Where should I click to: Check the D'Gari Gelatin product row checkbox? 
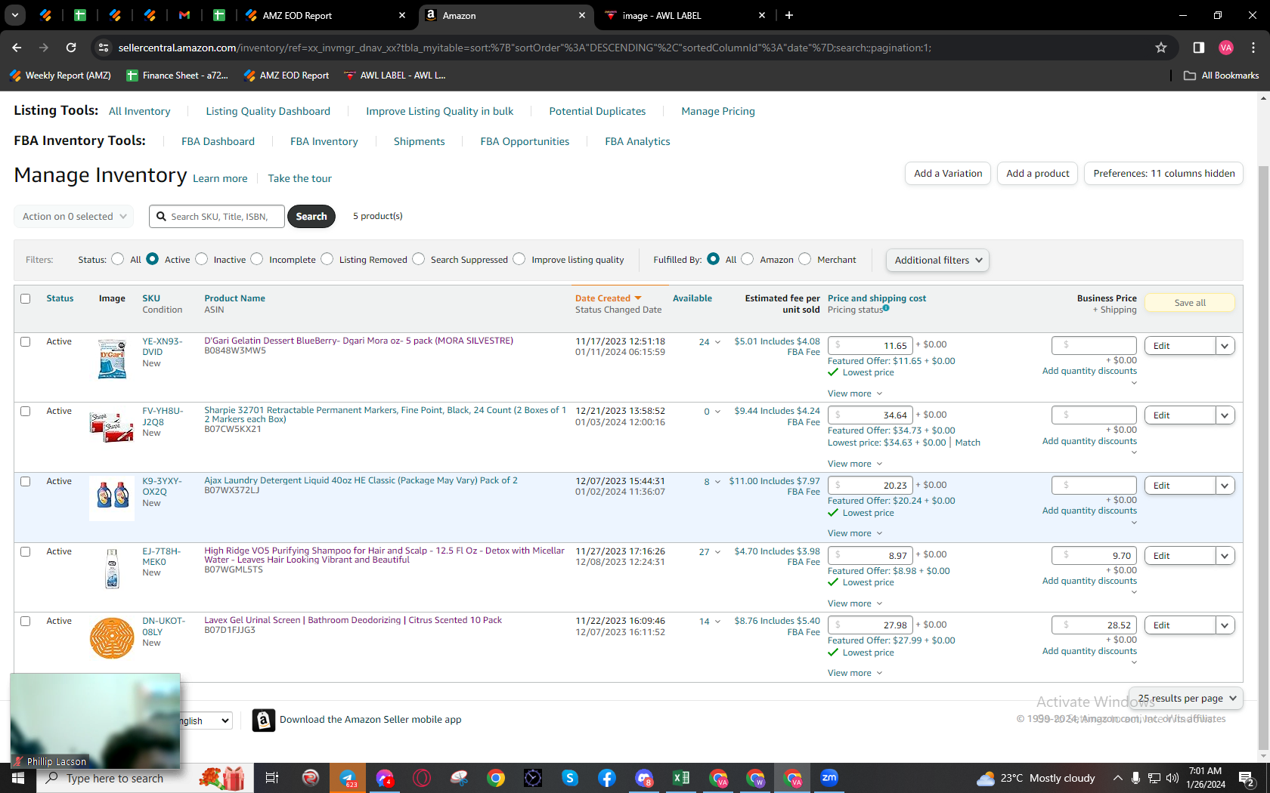pyautogui.click(x=26, y=341)
